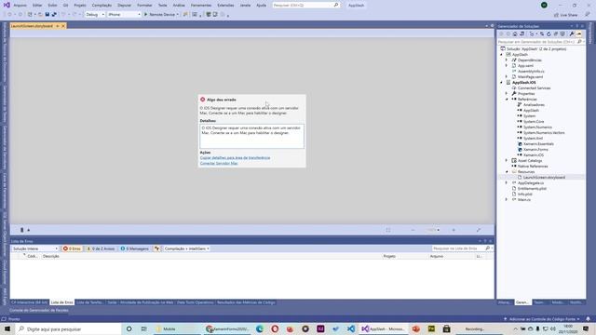Click the Windows taskbar search box
Image resolution: width=596 pixels, height=335 pixels.
pos(68,328)
